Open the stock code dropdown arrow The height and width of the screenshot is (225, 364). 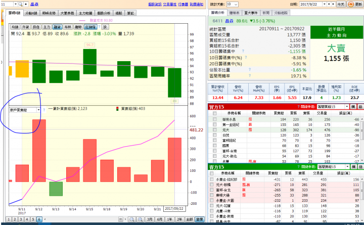(16, 4)
